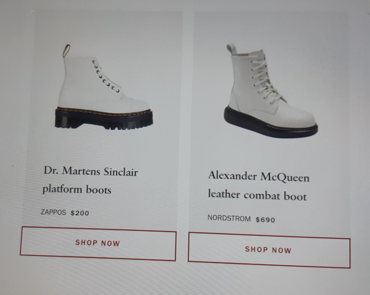
Task: Click the black sole of the McQueen boot
Action: [269, 123]
